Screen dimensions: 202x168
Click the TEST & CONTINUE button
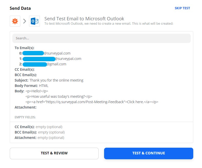[149, 153]
